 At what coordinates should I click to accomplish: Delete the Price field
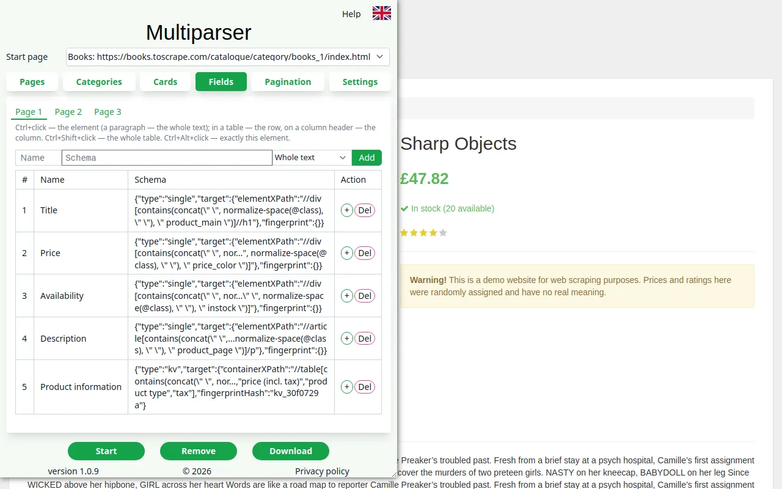pos(365,253)
